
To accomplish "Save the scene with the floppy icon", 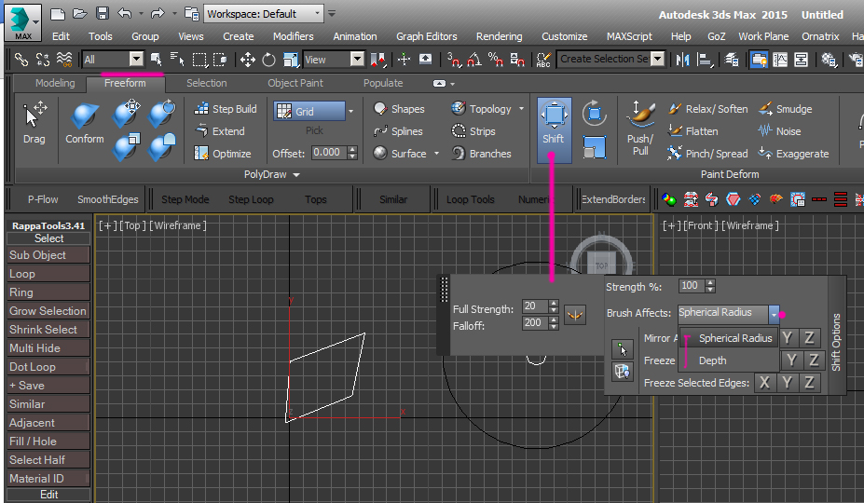I will coord(102,14).
